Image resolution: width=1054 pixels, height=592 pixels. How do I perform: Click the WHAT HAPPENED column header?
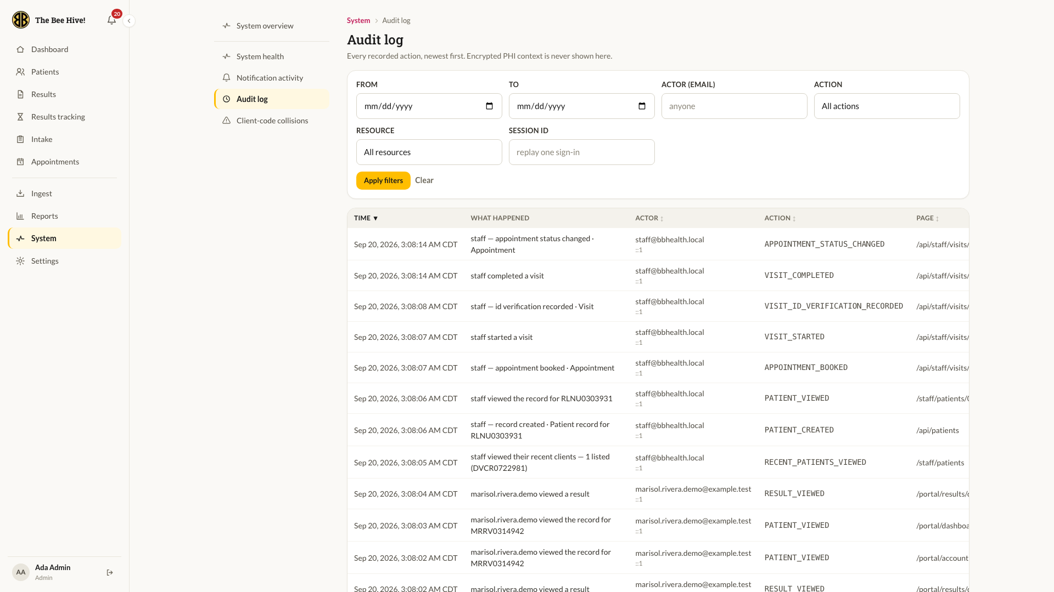(x=500, y=218)
